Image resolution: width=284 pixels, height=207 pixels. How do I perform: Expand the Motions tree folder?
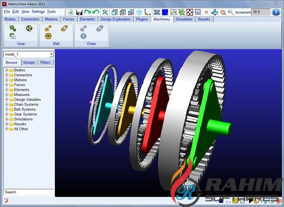(x=7, y=80)
